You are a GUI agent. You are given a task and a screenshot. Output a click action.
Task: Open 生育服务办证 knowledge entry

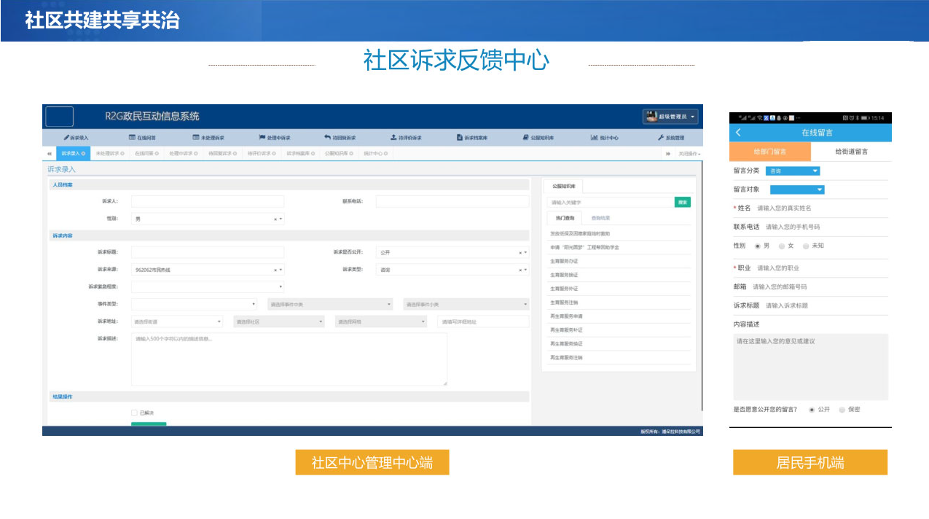click(x=564, y=261)
